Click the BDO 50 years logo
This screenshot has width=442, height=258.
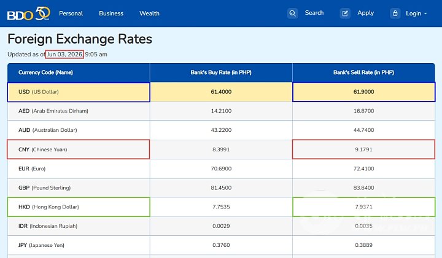tap(28, 13)
